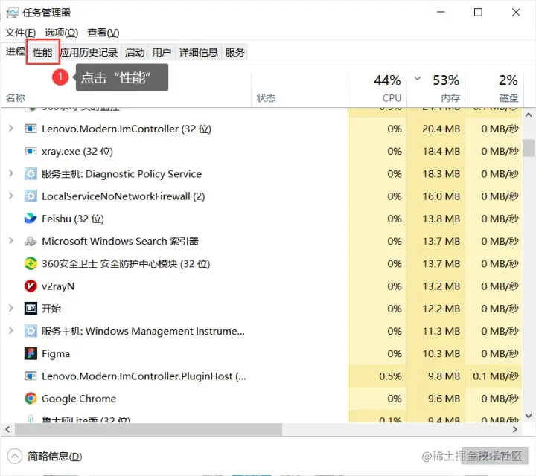The image size is (536, 476).
Task: Select 360安全卫士 安全防护中心模块 row name
Action: point(126,263)
